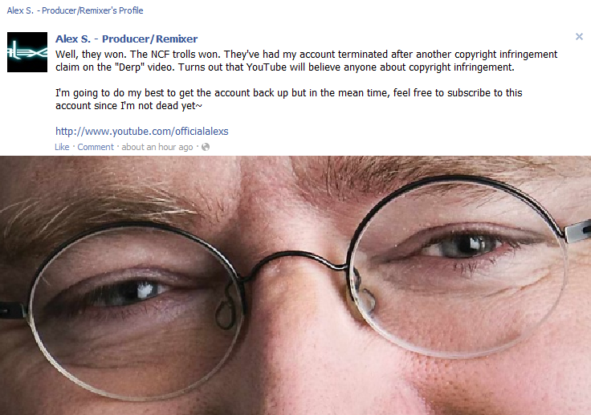
Task: Click the looped nose pad wire on left lens
Action: pos(226,309)
